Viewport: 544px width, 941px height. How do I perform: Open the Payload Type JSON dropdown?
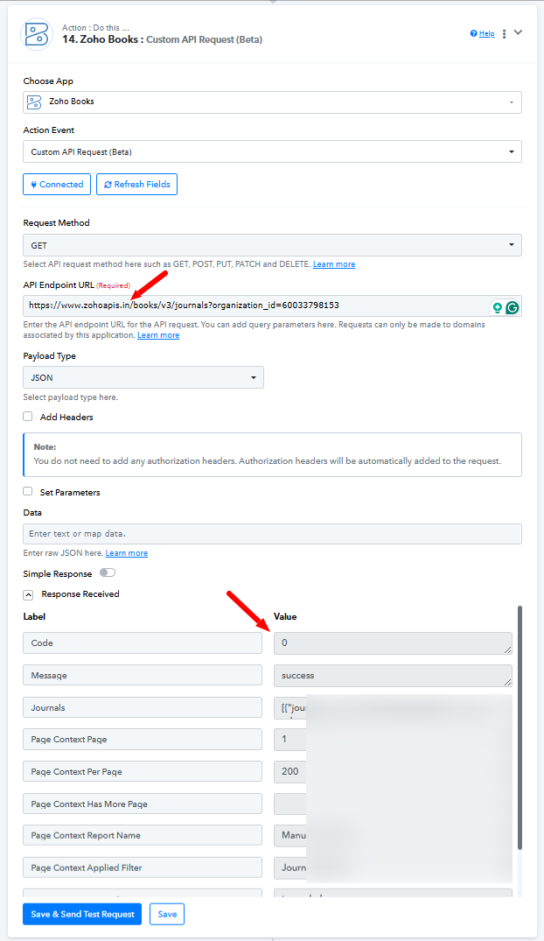pos(143,377)
